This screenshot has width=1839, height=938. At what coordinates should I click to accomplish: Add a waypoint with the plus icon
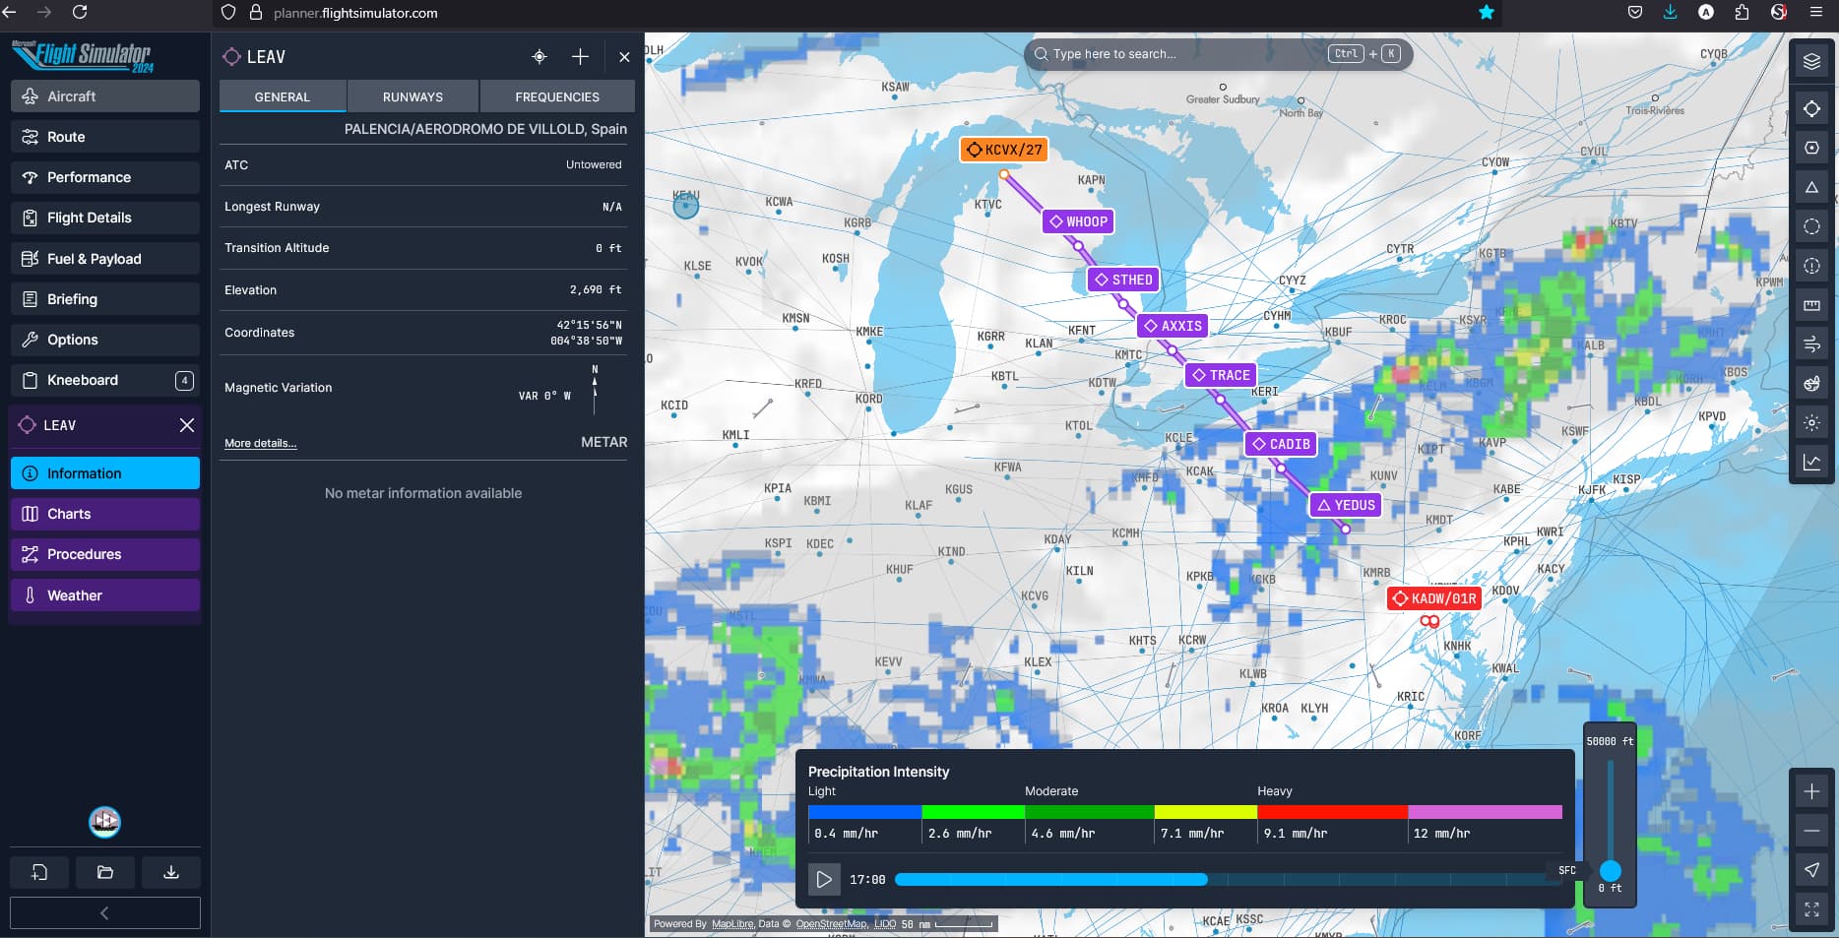580,57
